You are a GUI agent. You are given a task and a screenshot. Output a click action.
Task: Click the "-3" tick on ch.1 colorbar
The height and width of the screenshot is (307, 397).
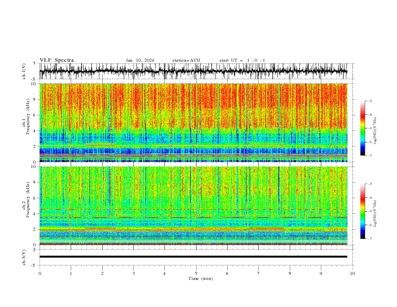(x=370, y=101)
